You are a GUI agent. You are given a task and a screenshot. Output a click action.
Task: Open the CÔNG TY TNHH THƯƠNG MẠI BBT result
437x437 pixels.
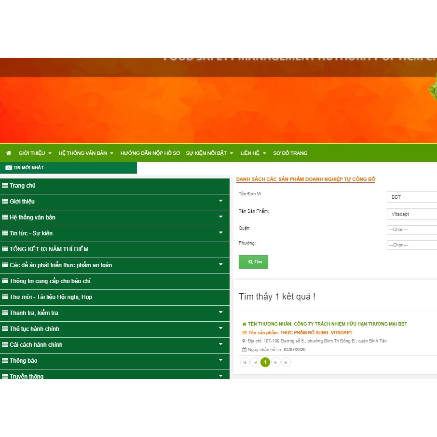click(327, 324)
